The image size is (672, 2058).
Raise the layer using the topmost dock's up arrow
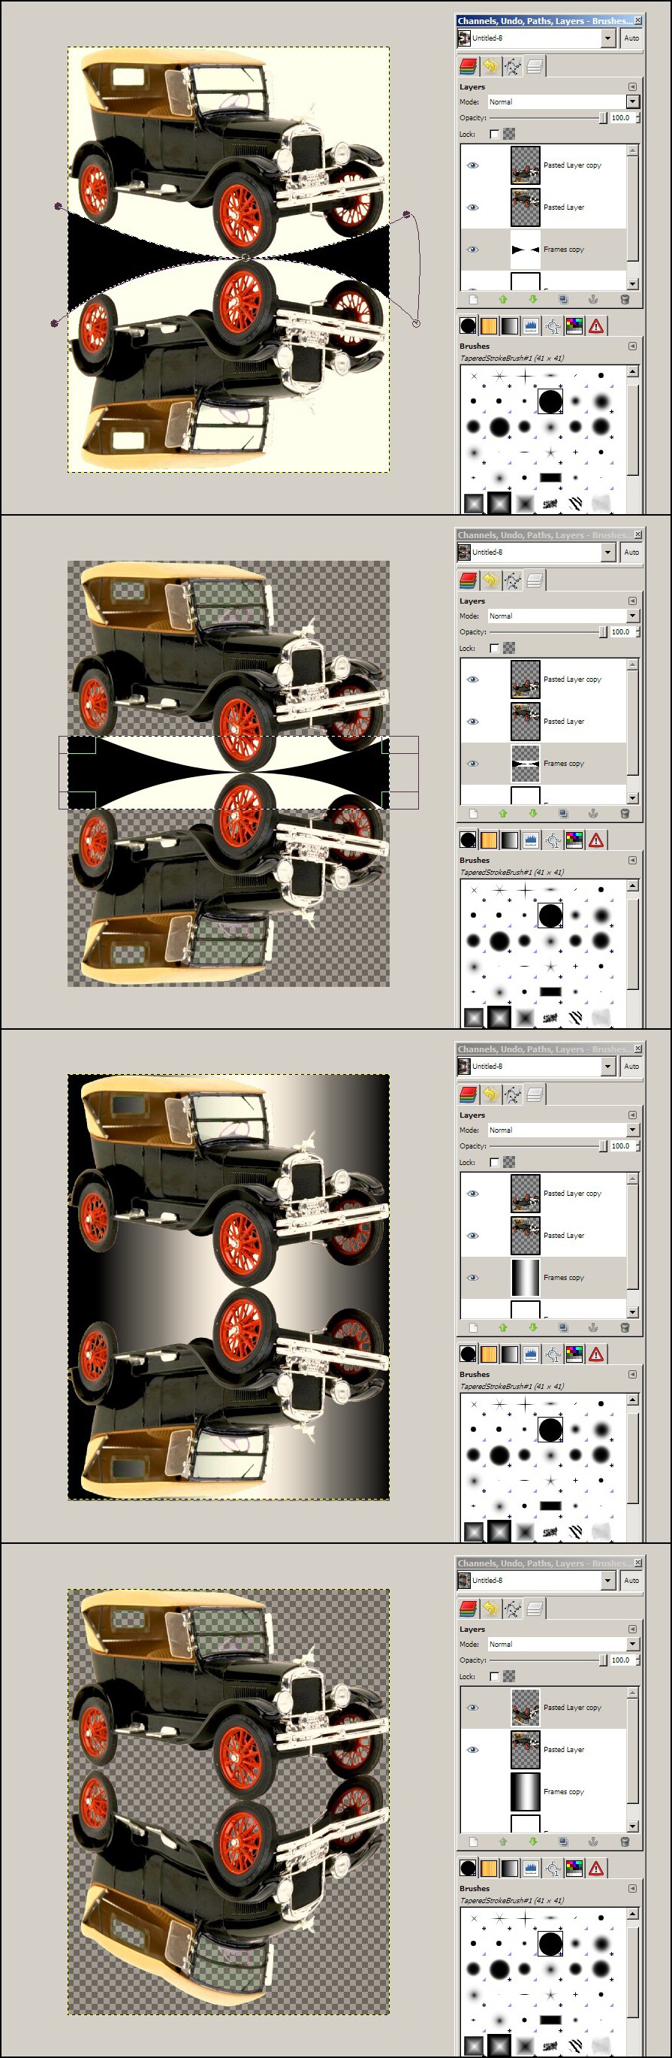[503, 300]
